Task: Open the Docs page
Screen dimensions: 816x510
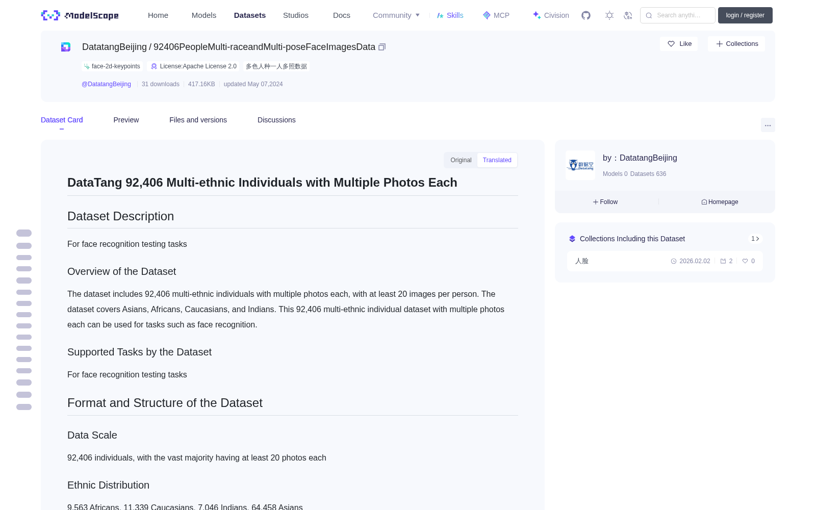Action: pos(342,15)
